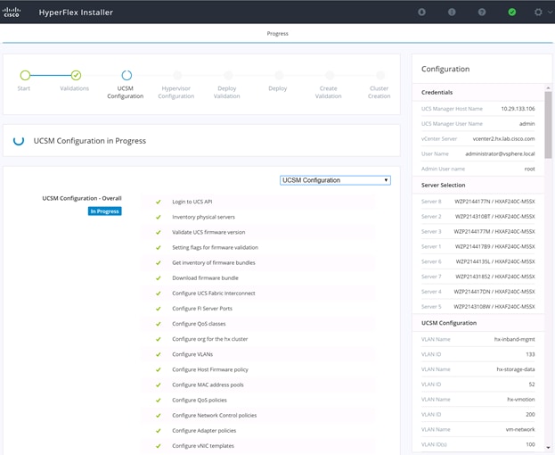Image resolution: width=555 pixels, height=455 pixels.
Task: Click checkmark beside Download firmware bundle
Action: coord(159,277)
